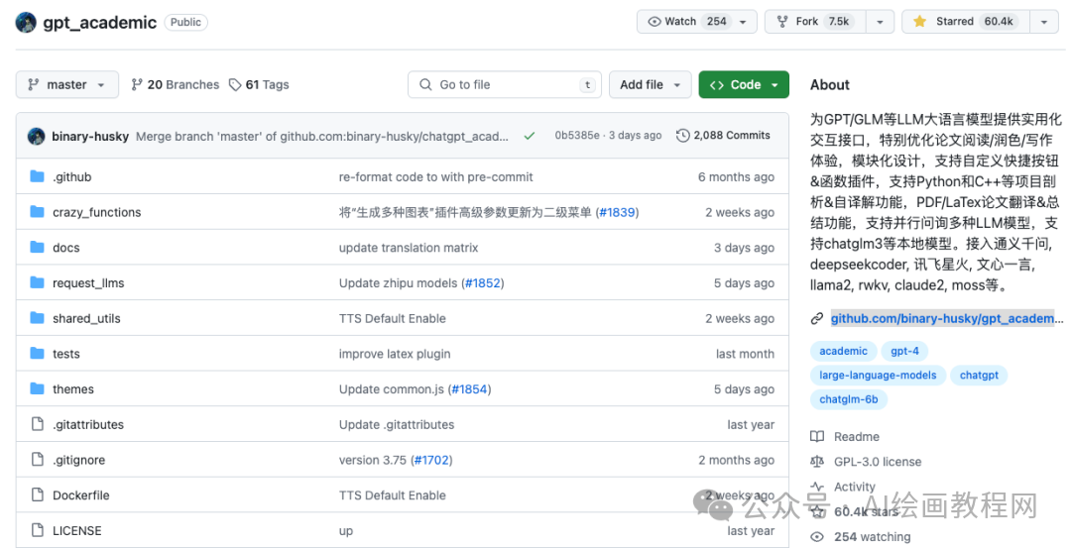Open the crazy_functions folder
This screenshot has height=548, width=1071.
click(x=97, y=212)
